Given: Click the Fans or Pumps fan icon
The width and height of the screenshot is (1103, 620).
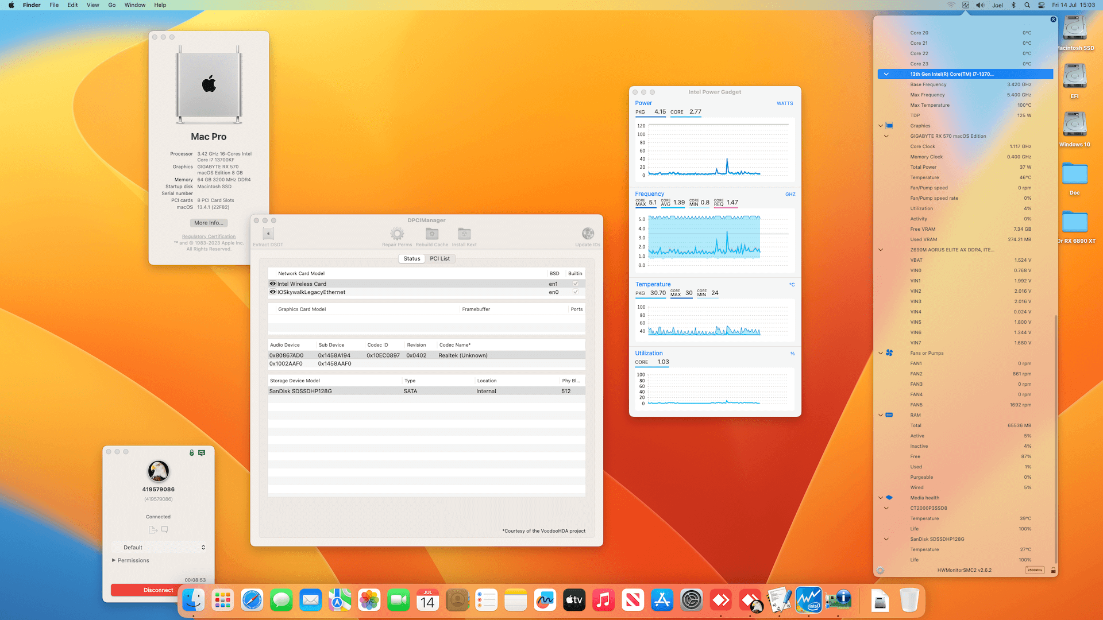Looking at the screenshot, I should pyautogui.click(x=889, y=353).
